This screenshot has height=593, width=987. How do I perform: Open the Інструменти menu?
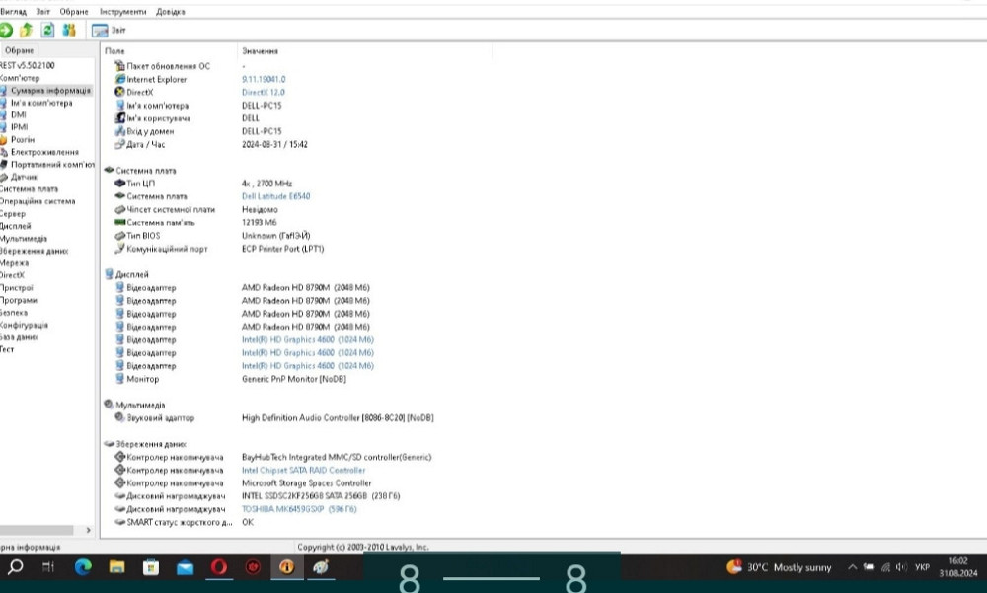point(123,11)
